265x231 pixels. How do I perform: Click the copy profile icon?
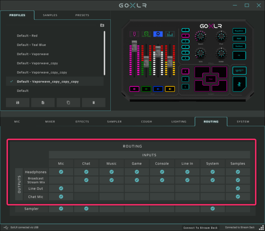[68, 102]
